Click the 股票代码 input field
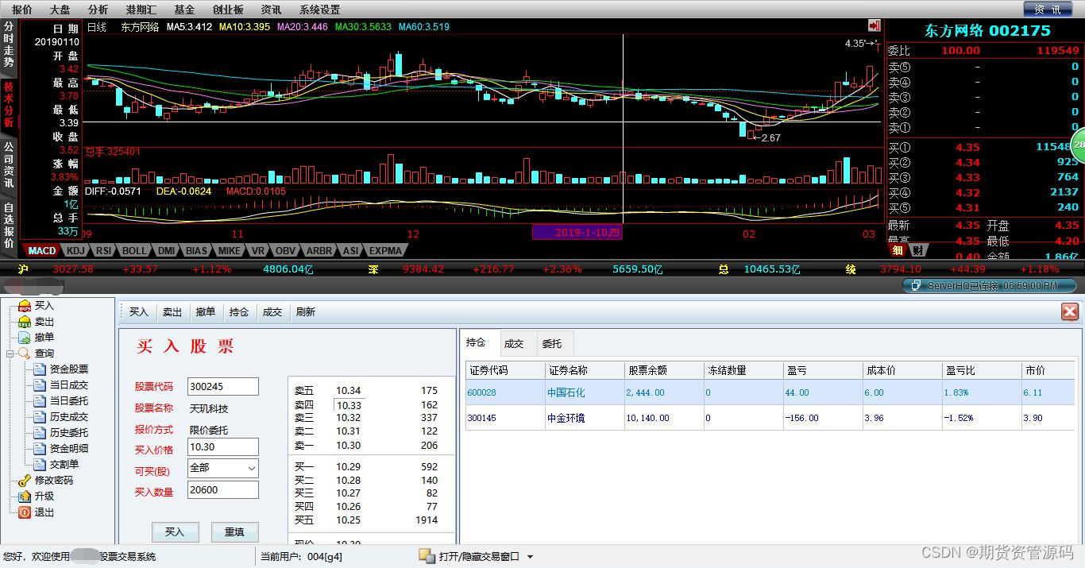 tap(222, 386)
